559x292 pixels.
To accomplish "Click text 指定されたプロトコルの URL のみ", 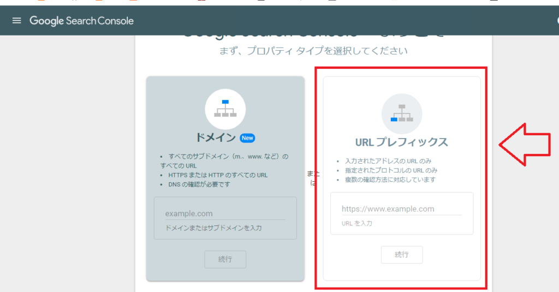I will pyautogui.click(x=391, y=170).
